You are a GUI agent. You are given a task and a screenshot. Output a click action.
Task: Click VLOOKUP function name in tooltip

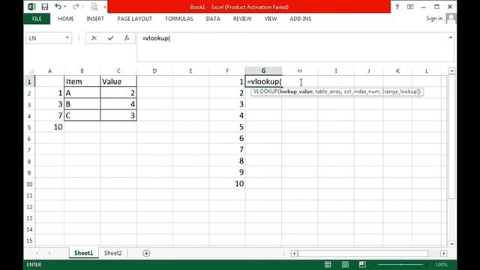click(x=265, y=91)
